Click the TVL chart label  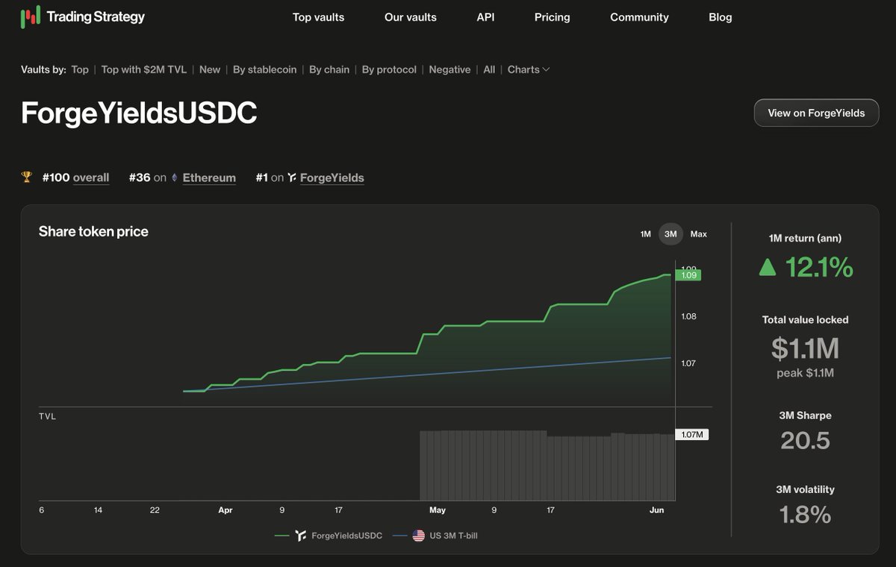coord(47,416)
